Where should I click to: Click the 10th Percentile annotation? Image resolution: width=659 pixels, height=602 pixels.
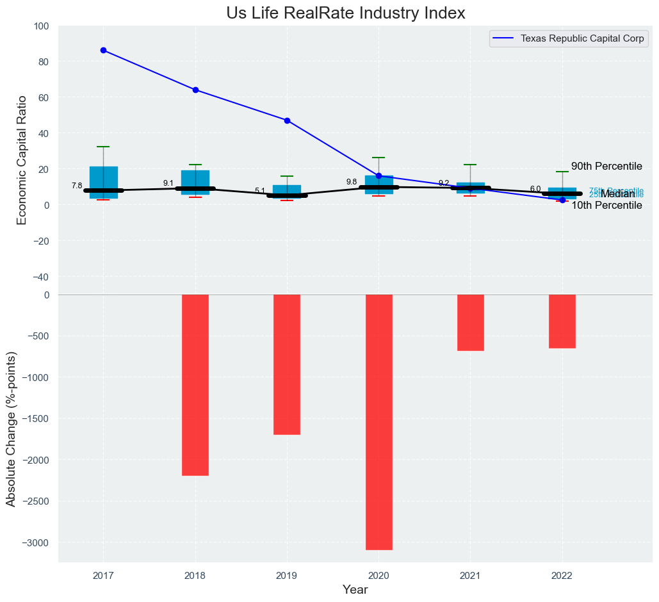[x=606, y=206]
